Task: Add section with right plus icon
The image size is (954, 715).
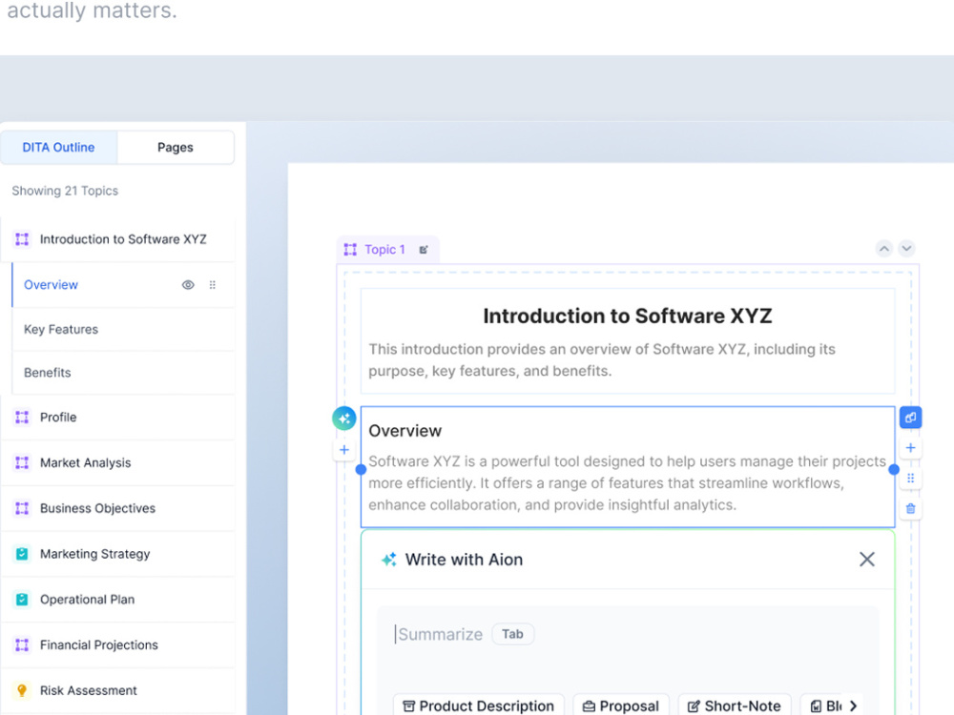Action: click(x=910, y=448)
